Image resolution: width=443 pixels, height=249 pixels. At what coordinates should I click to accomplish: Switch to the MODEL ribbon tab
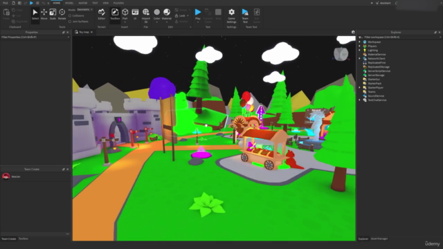coord(69,3)
